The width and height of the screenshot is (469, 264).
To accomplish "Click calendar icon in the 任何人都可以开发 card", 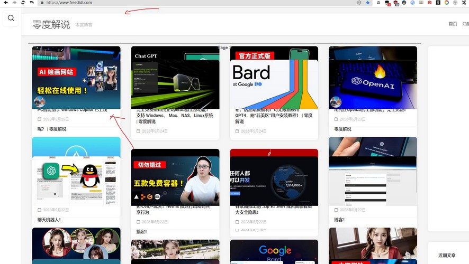I will pos(237,222).
